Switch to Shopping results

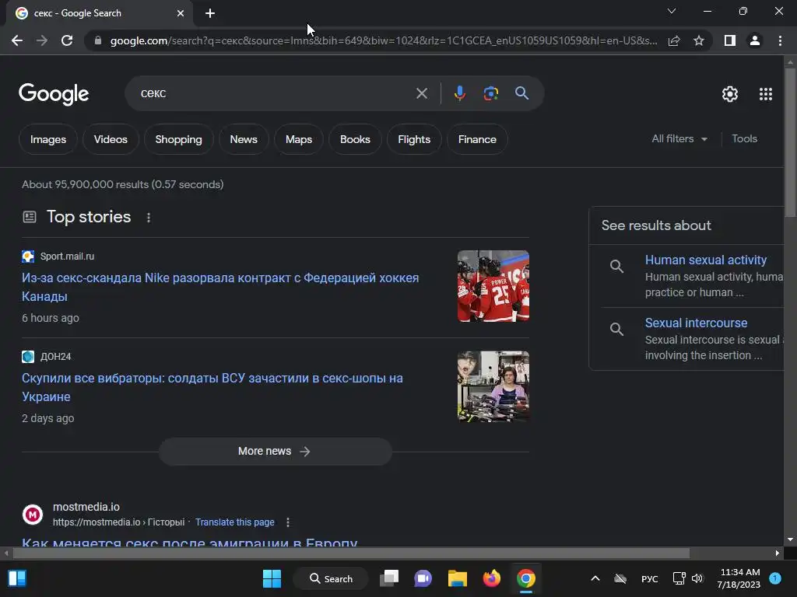[178, 139]
